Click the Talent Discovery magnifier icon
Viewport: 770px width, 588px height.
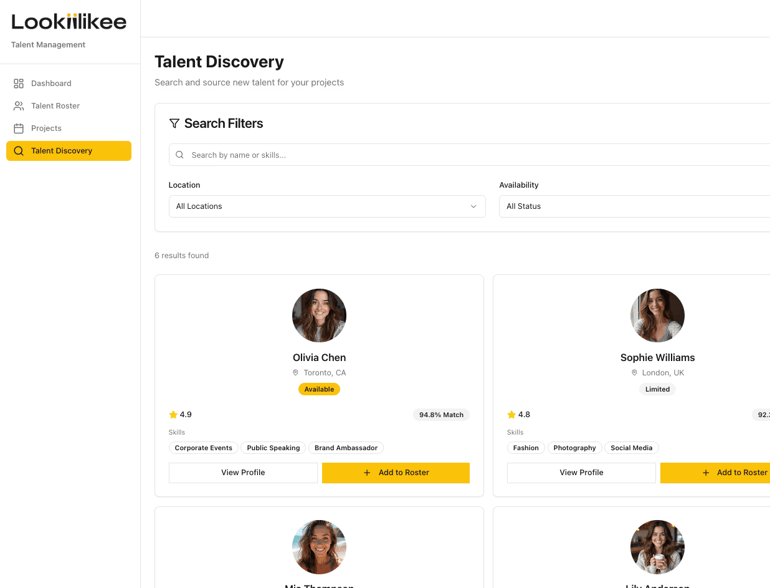tap(19, 150)
